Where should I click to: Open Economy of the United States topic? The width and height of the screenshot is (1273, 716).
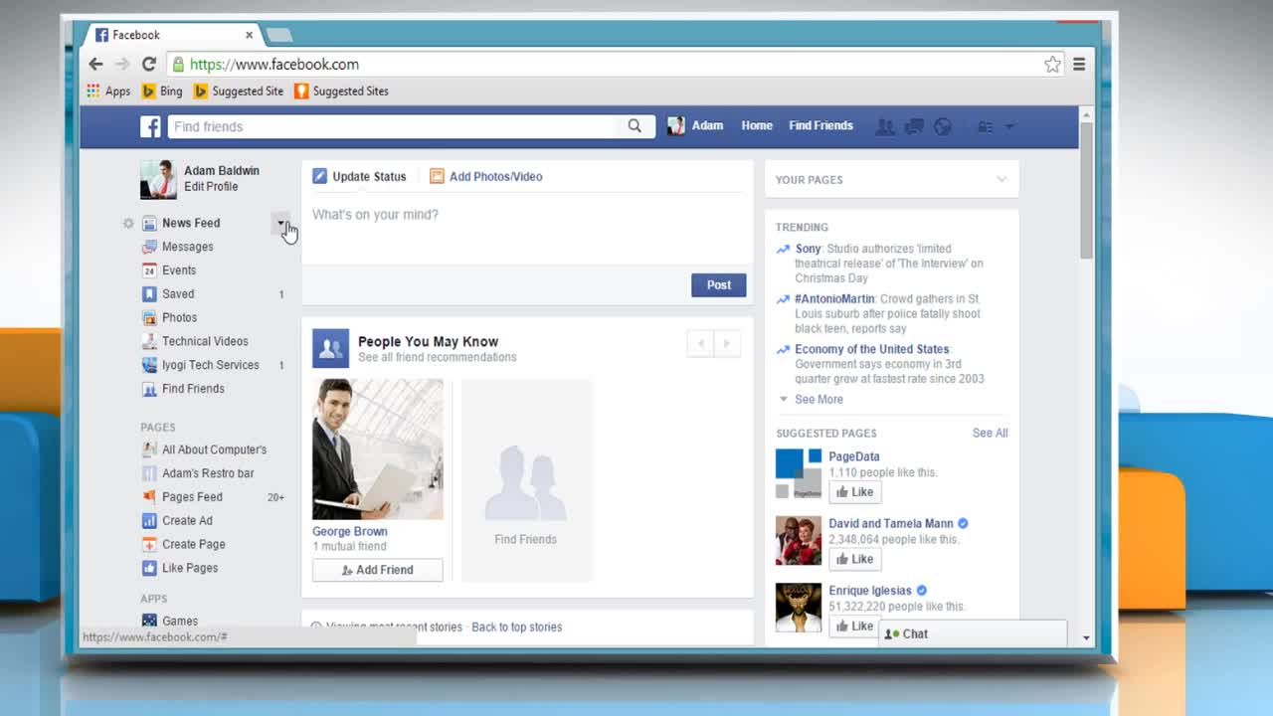pos(872,349)
